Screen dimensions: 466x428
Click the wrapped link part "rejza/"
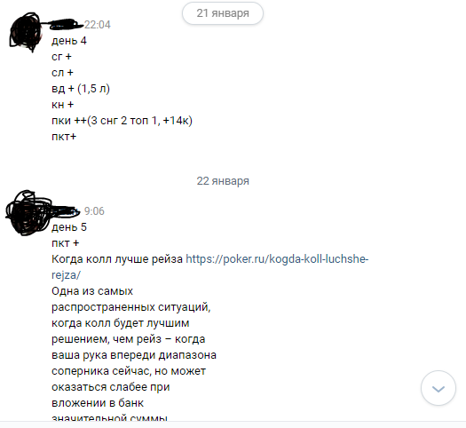coord(66,275)
